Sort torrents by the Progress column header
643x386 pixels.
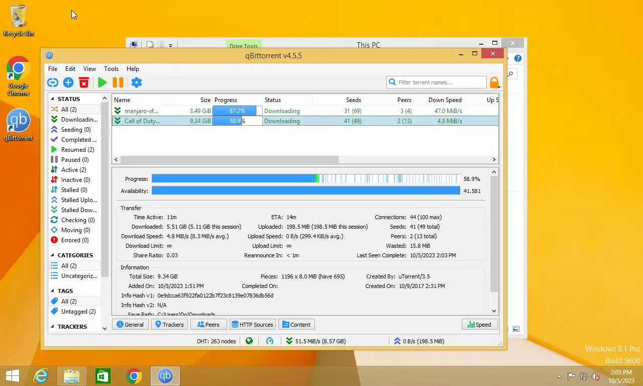tap(237, 100)
